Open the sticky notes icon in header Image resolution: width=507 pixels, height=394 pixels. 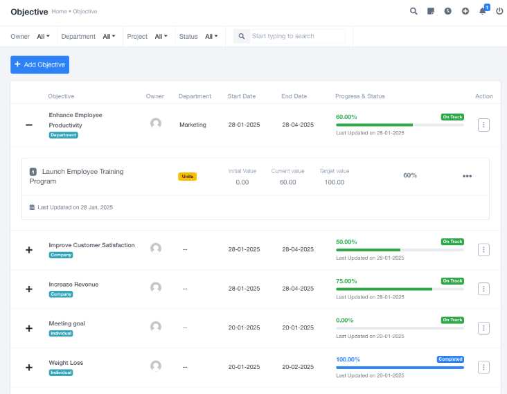[431, 11]
